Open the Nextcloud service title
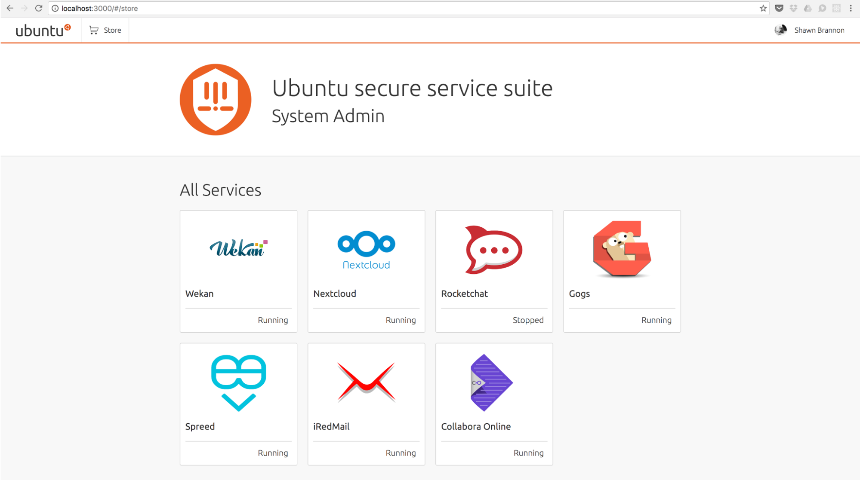The width and height of the screenshot is (860, 480). click(x=335, y=294)
